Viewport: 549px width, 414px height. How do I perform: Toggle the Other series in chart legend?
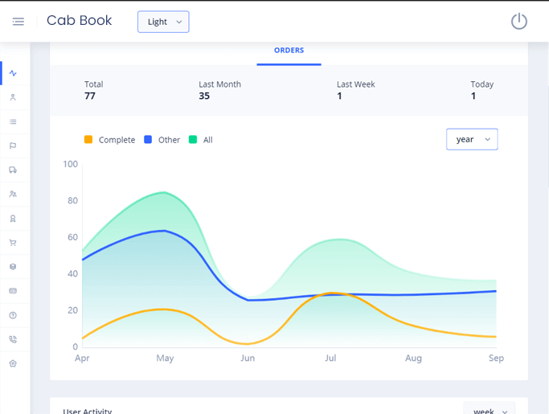(x=162, y=140)
